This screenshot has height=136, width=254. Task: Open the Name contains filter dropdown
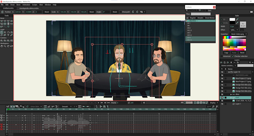(228, 66)
